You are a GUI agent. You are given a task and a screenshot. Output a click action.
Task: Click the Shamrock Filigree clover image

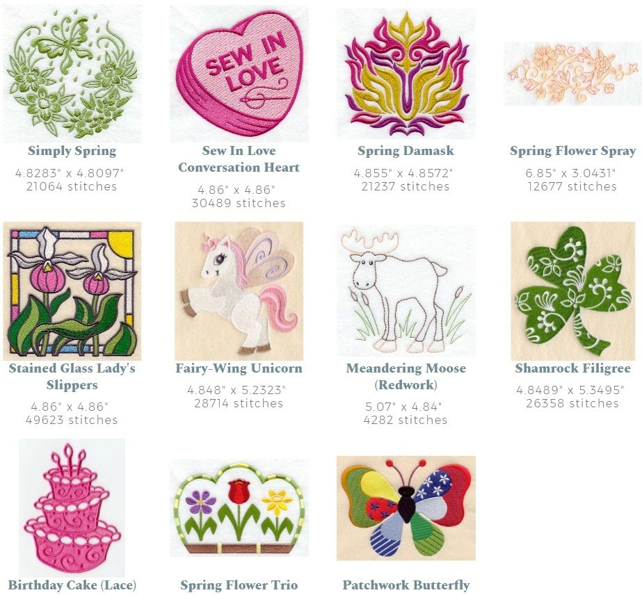click(572, 291)
